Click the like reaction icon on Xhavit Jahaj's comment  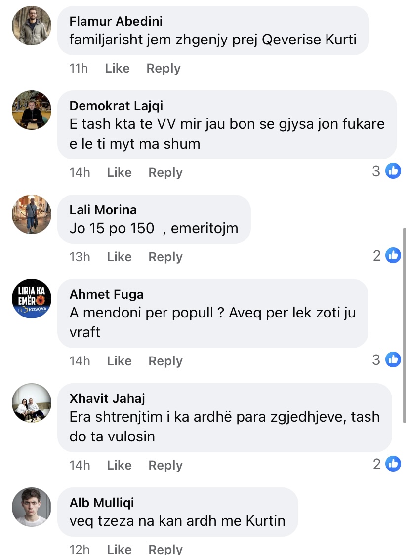click(x=393, y=464)
